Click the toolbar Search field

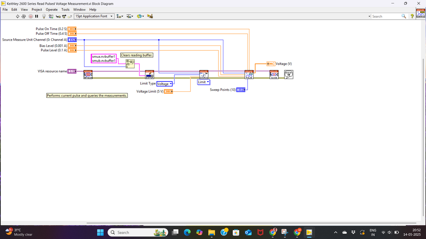(386, 16)
